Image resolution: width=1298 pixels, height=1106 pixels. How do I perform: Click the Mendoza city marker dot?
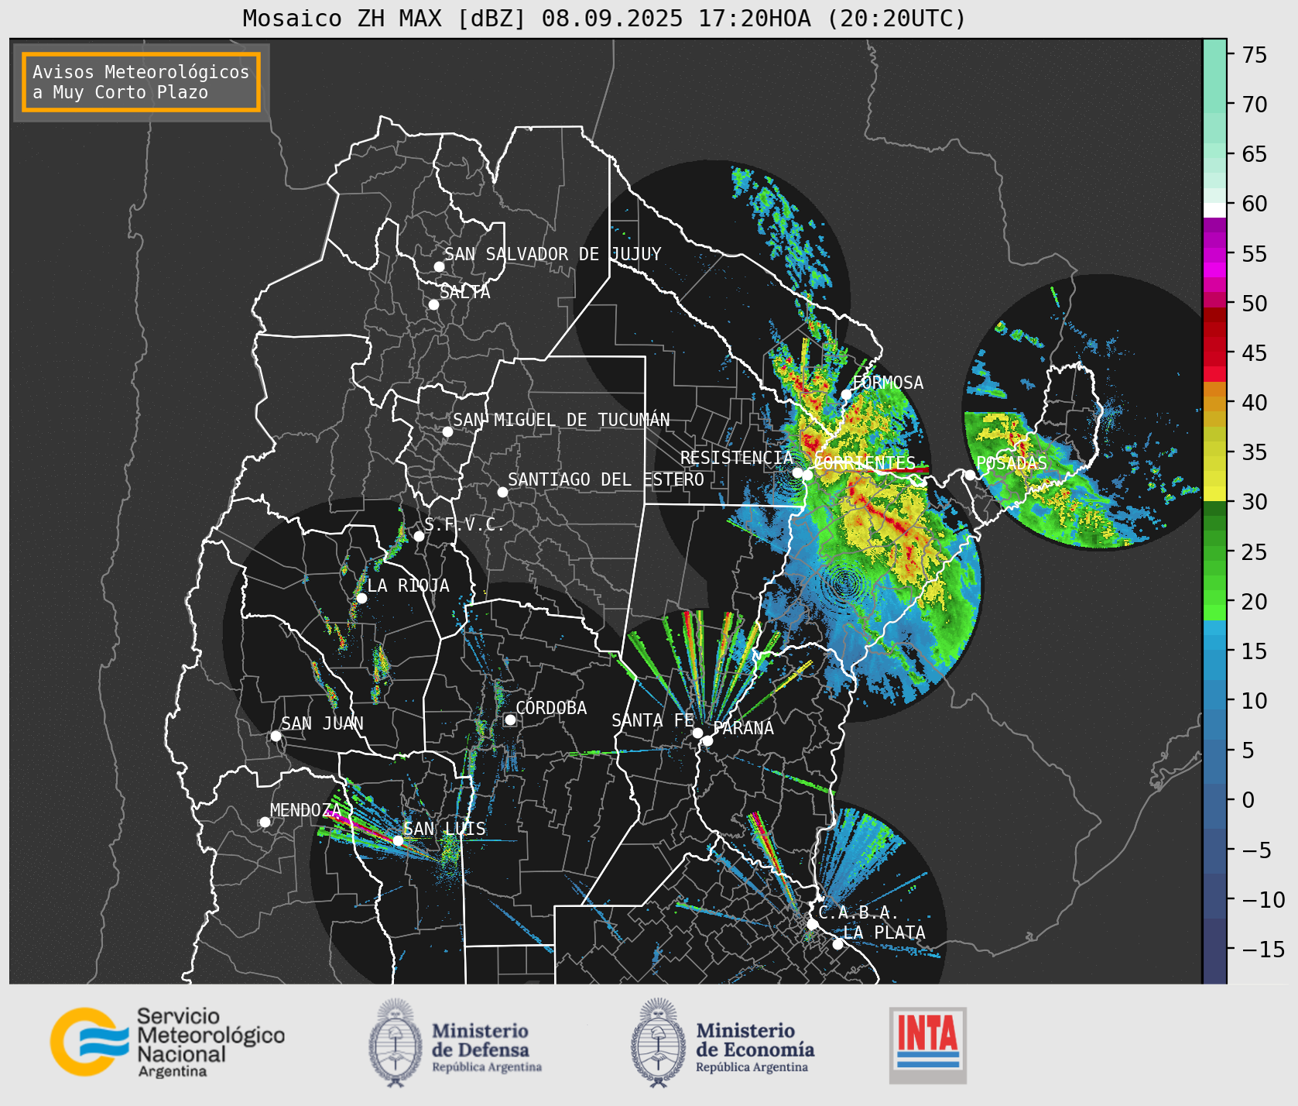click(265, 822)
